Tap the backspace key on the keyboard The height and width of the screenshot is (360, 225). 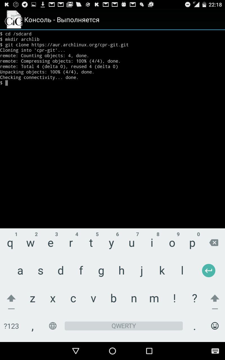(214, 243)
